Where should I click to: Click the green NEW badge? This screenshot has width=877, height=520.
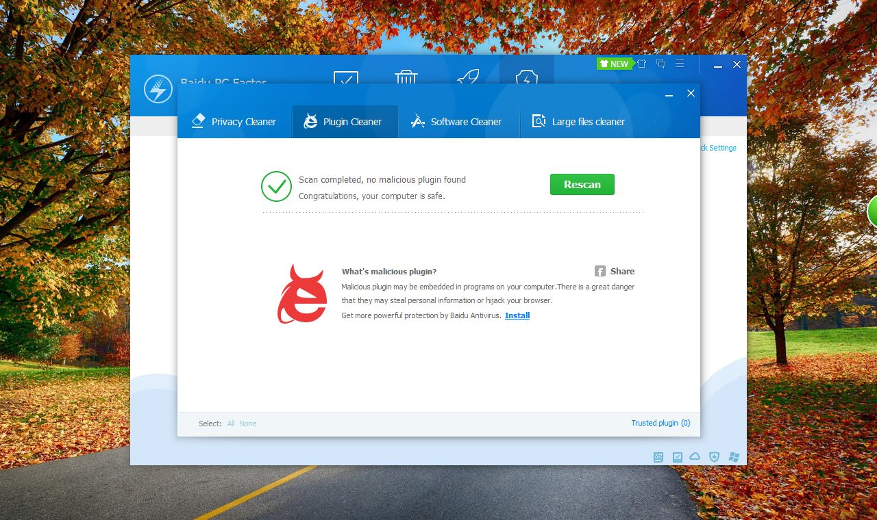tap(614, 64)
